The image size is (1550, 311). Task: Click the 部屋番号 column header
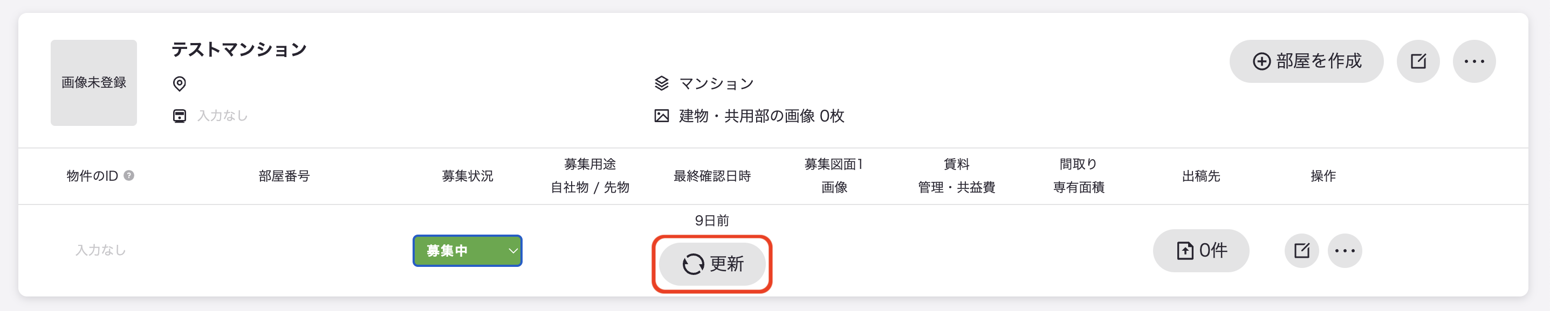point(284,176)
